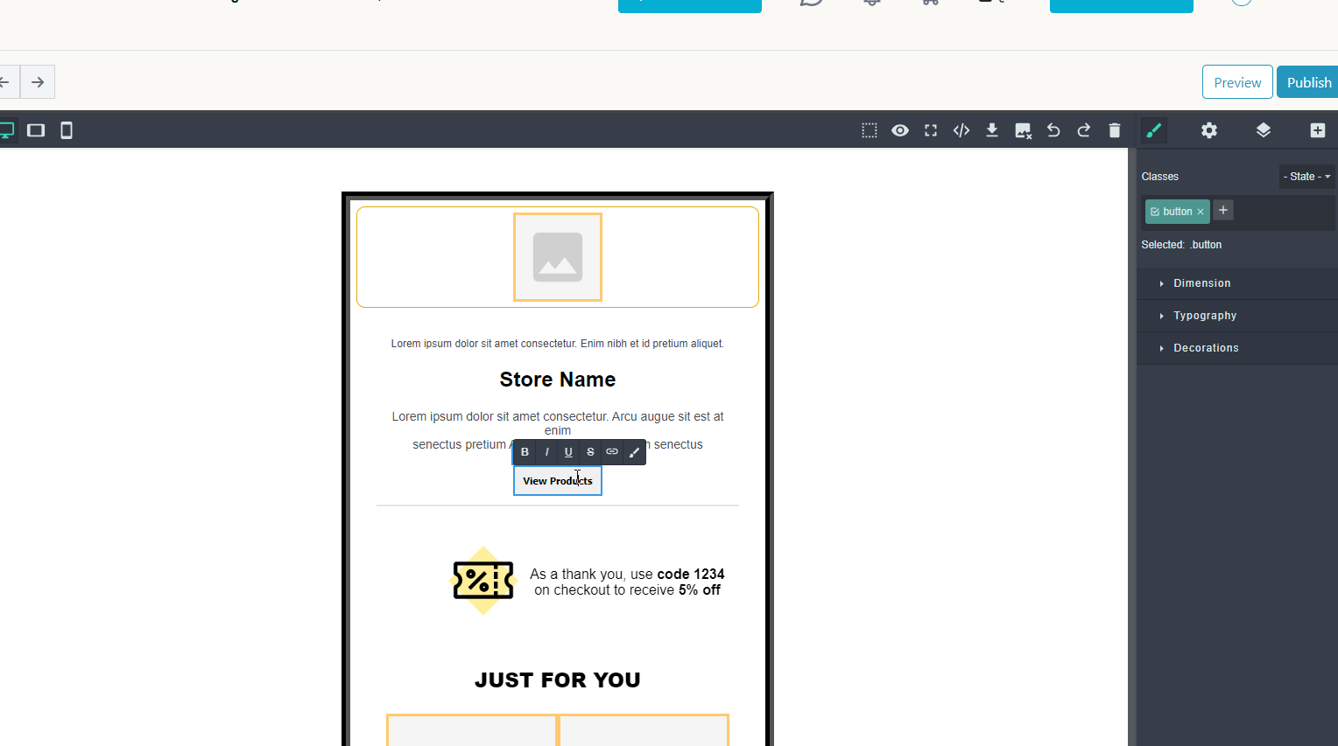This screenshot has width=1338, height=746.
Task: Remove the button class tag
Action: 1201,212
